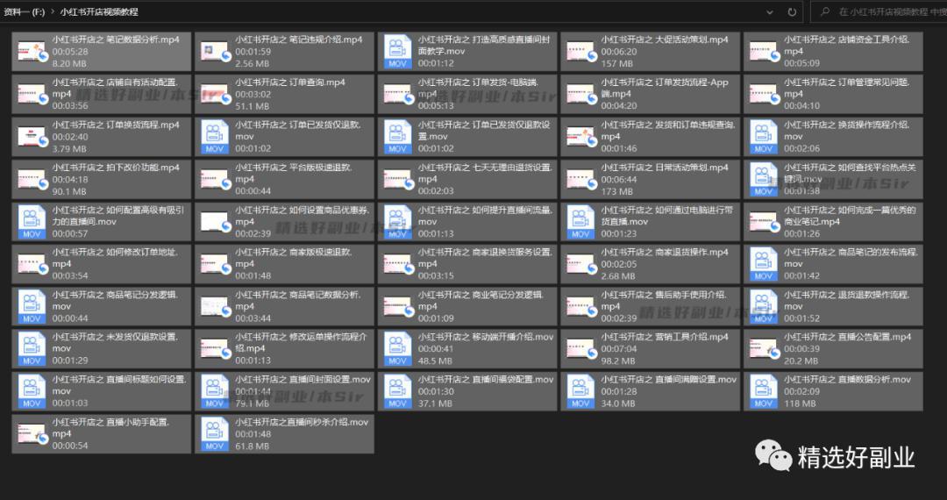Select file 订单管理常见问题.mp4
This screenshot has width=947, height=500.
tap(833, 94)
